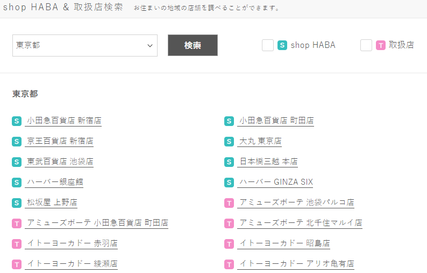
Task: Click the pink T legend icon beside 取扱店
Action: (381, 45)
